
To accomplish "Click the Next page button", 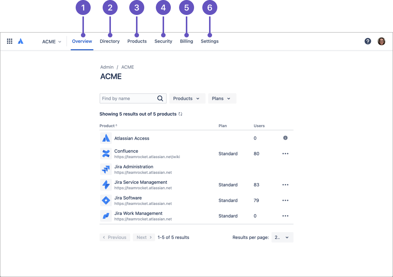I will [x=144, y=237].
